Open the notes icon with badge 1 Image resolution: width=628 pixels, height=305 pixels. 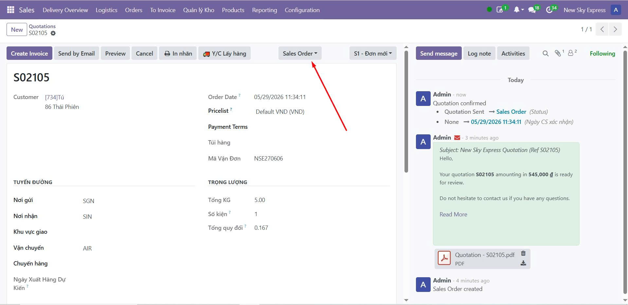500,9
